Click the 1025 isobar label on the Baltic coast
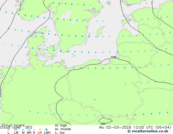The width and height of the screenshot is (173, 134). 114,57
